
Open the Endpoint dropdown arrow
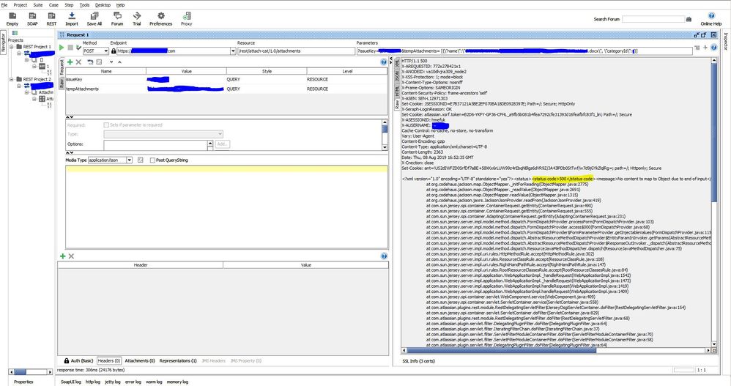(x=233, y=51)
